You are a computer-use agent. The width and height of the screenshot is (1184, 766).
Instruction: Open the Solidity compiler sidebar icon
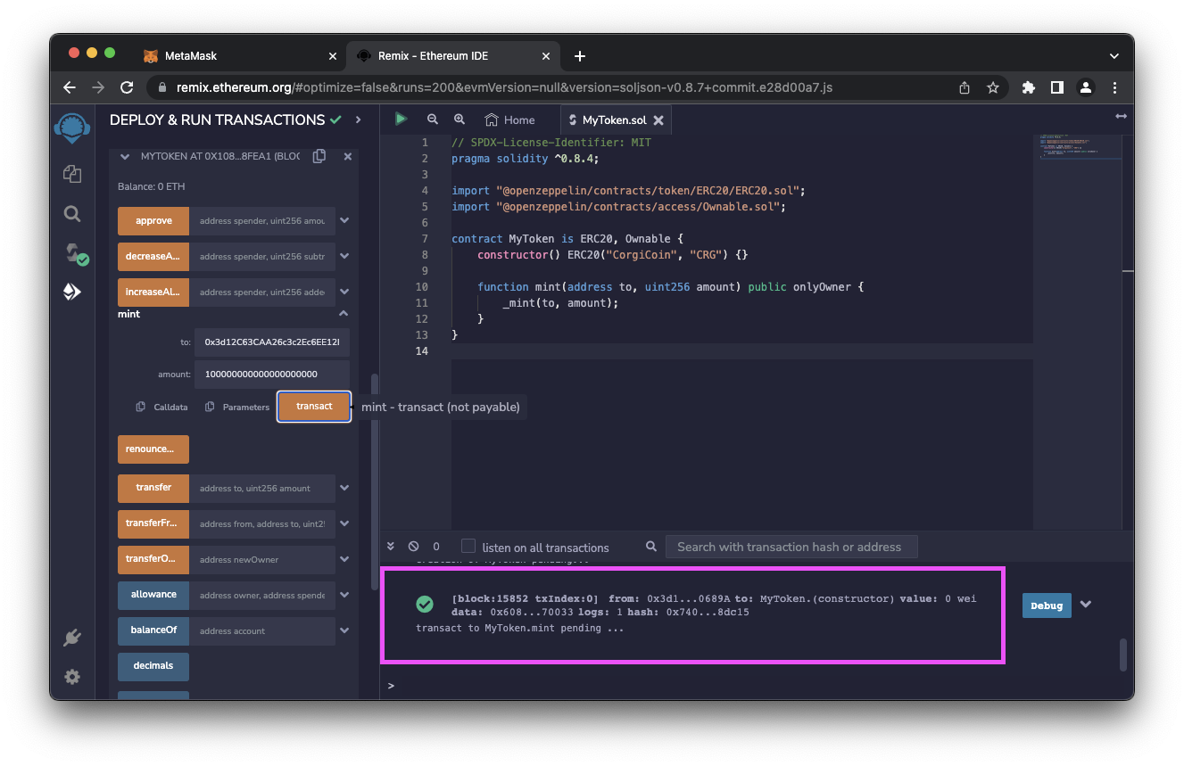(x=75, y=254)
